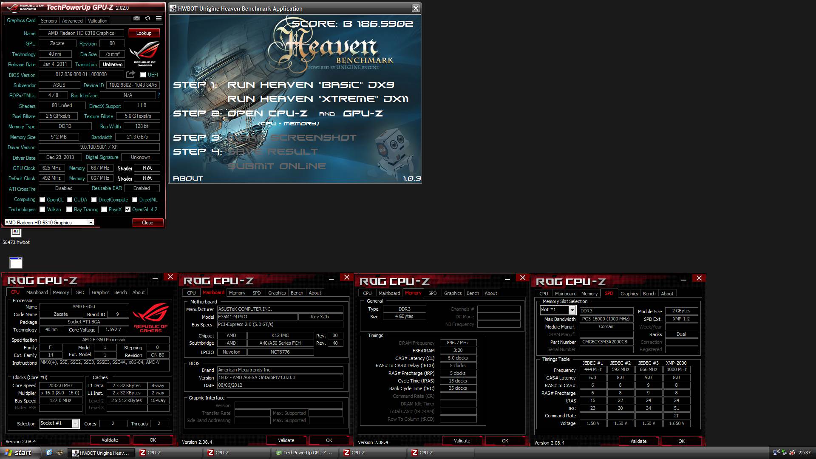Click the Windows Start button
This screenshot has height=459, width=816.
pyautogui.click(x=20, y=453)
